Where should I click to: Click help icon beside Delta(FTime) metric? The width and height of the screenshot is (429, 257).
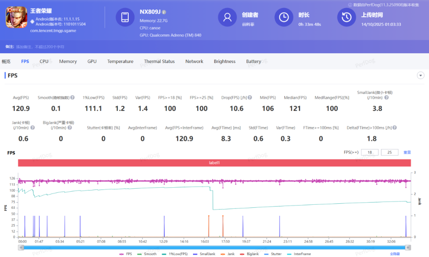[x=395, y=128]
